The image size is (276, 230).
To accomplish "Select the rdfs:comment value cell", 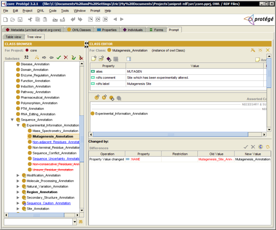I will coord(195,77).
